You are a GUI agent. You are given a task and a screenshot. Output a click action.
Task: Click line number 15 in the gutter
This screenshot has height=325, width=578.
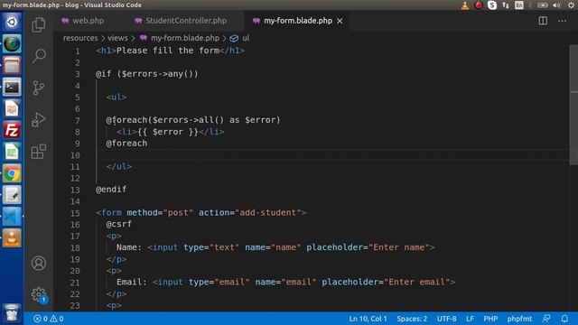[75, 213]
